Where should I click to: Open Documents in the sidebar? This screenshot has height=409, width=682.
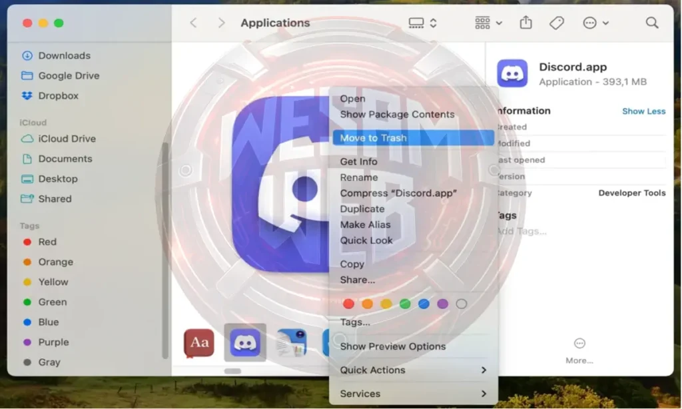pyautogui.click(x=57, y=159)
